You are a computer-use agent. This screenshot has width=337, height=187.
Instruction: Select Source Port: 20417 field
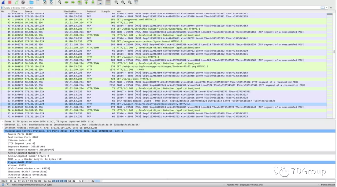point(20,134)
